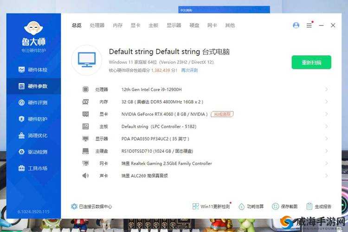This screenshot has width=348, height=232.
Task: Click the large desktop computer icon
Action: (87, 60)
